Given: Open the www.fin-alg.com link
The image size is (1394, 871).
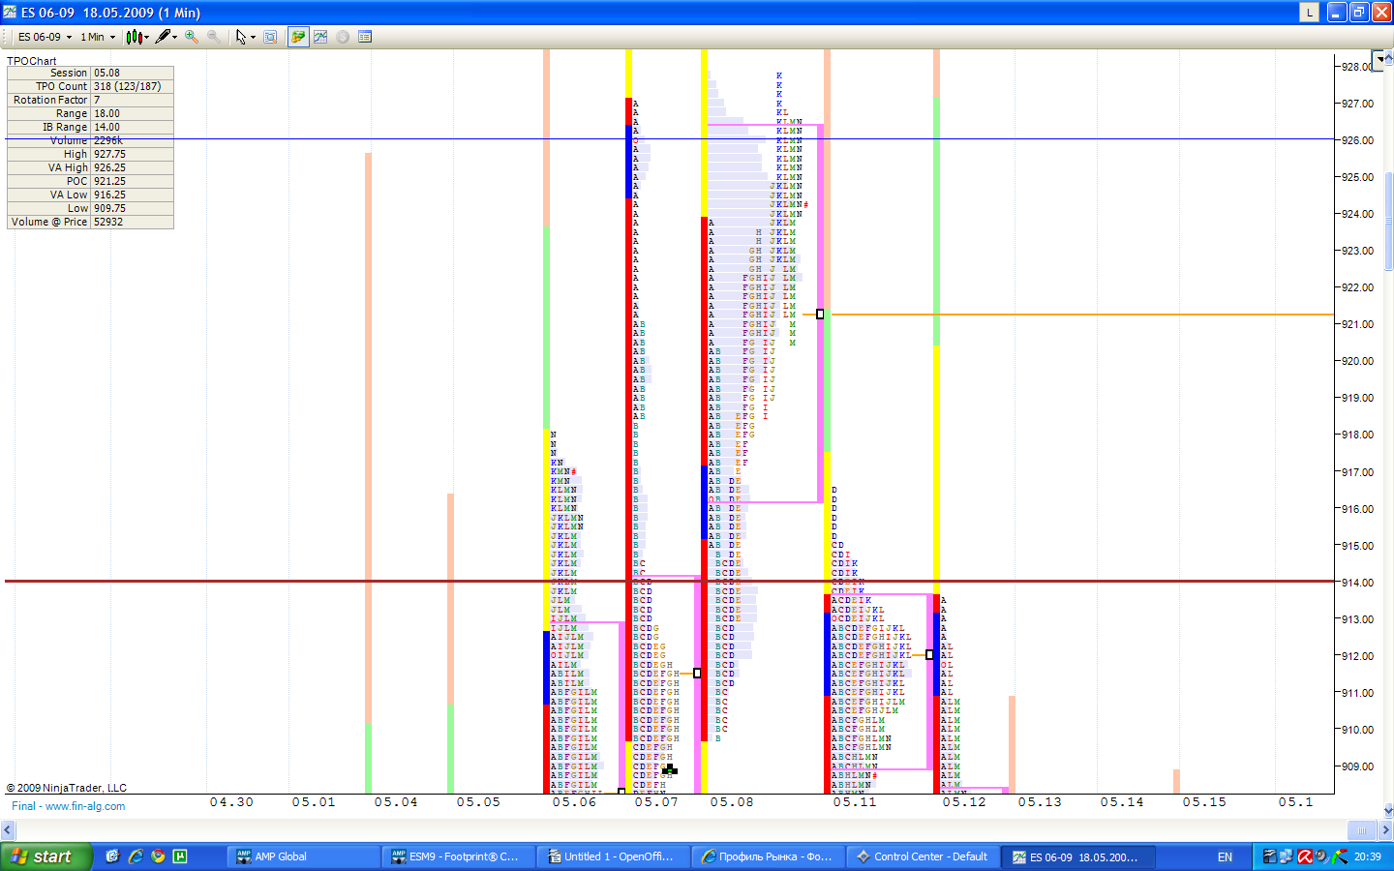Looking at the screenshot, I should 85,806.
